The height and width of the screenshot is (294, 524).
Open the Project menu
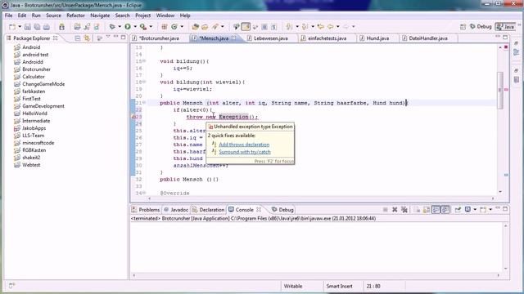tap(142, 16)
